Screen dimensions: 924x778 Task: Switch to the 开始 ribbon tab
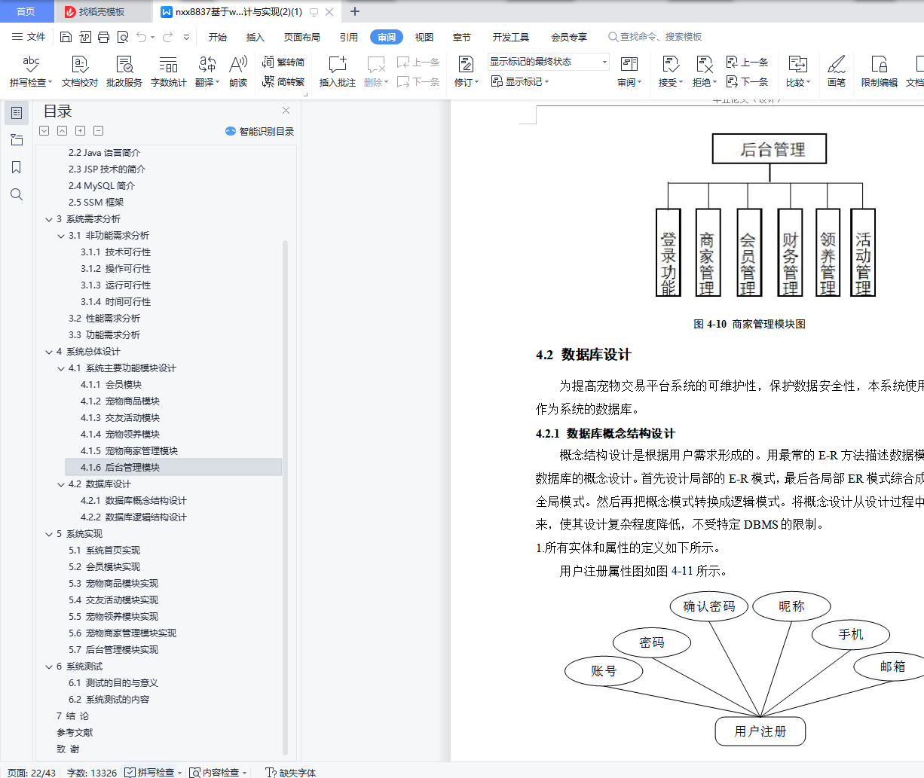[218, 37]
